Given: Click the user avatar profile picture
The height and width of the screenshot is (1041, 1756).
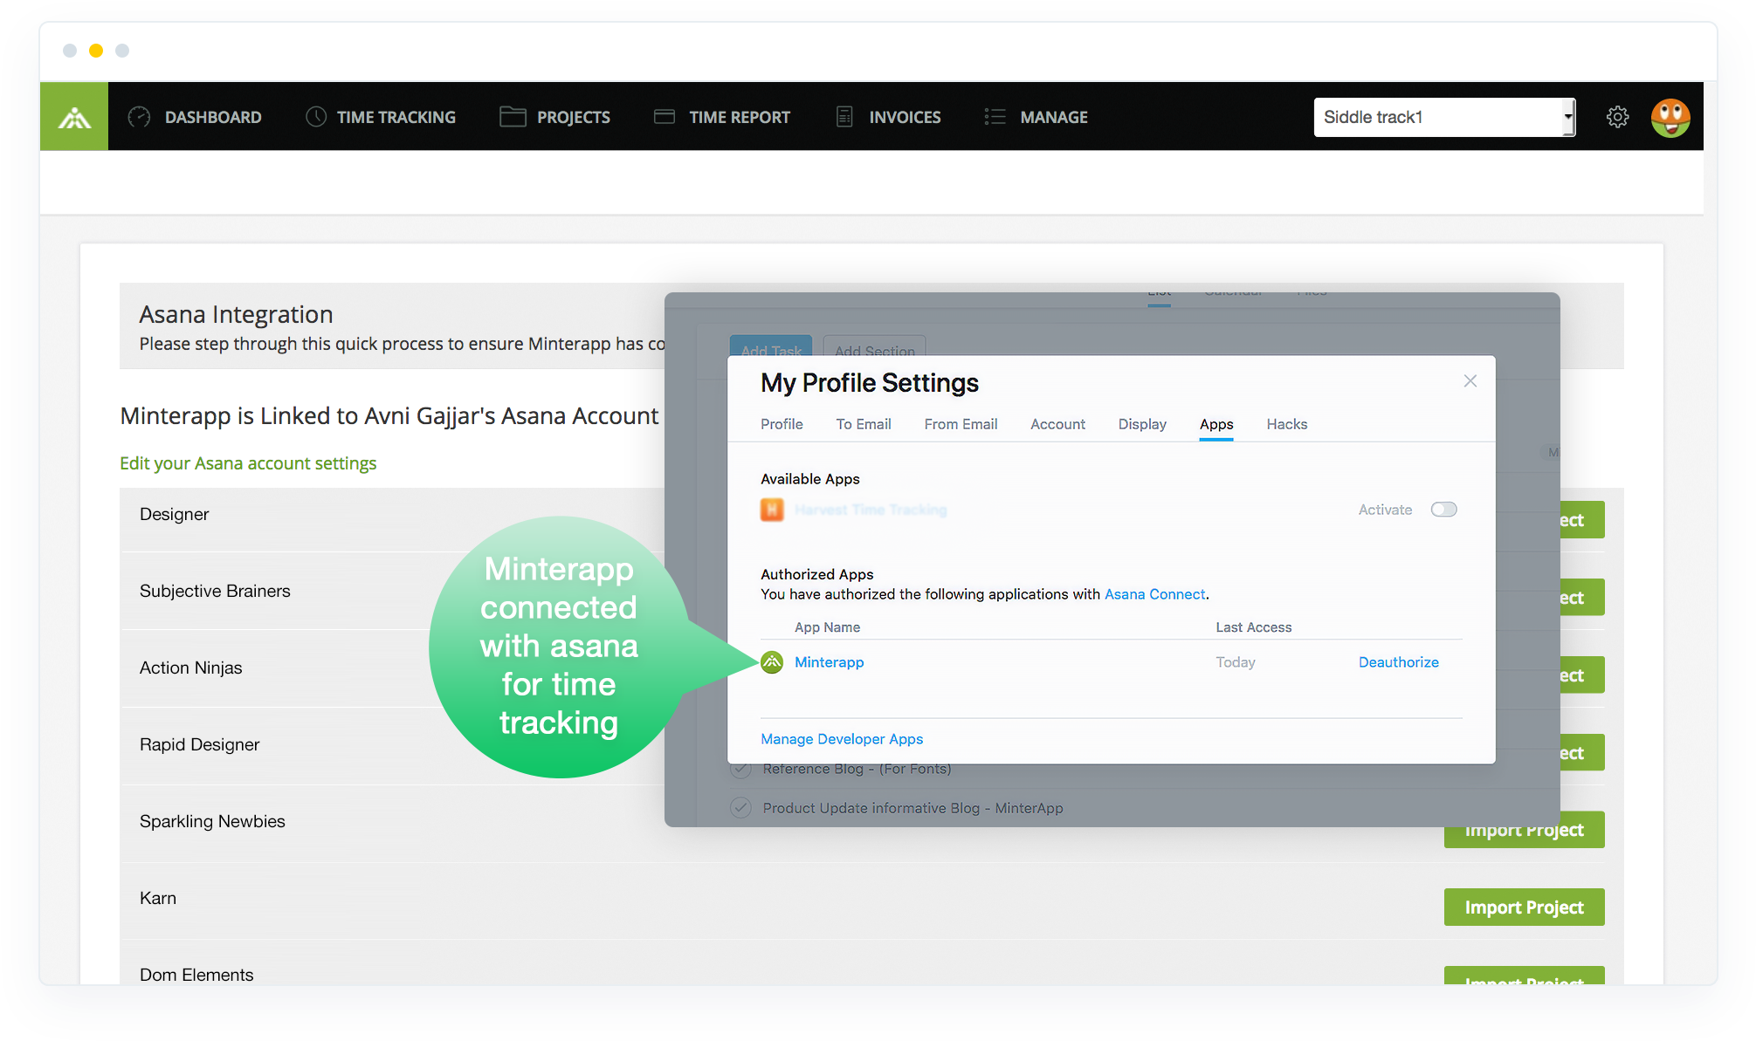Looking at the screenshot, I should (x=1670, y=117).
